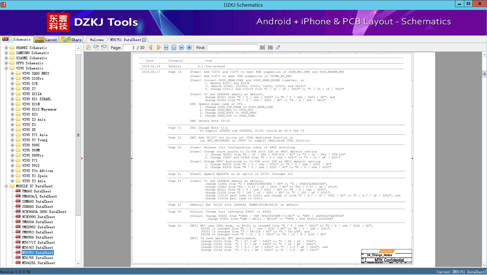
Task: Select VIVO Y3s African in the tree
Action: [37, 171]
